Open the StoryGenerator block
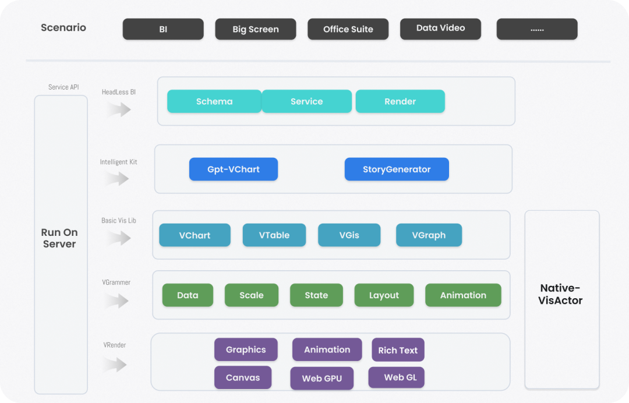629x403 pixels. (x=397, y=169)
